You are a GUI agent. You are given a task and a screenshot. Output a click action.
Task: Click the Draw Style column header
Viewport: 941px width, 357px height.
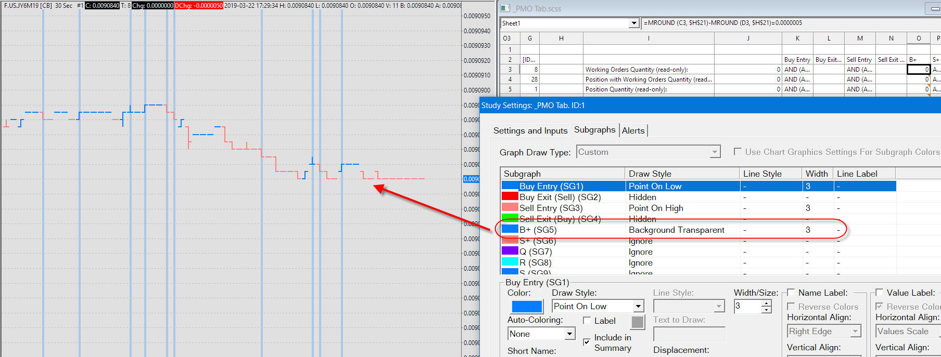click(681, 174)
